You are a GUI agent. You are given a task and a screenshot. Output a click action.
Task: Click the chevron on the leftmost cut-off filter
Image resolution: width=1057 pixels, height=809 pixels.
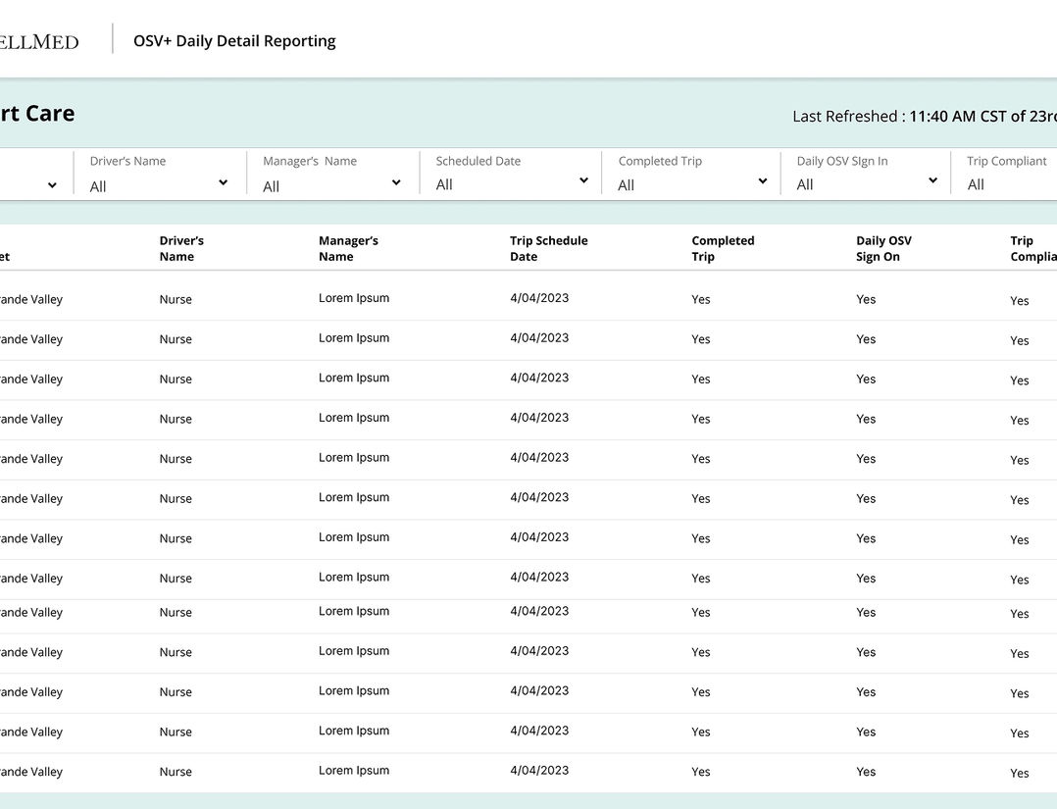click(52, 185)
